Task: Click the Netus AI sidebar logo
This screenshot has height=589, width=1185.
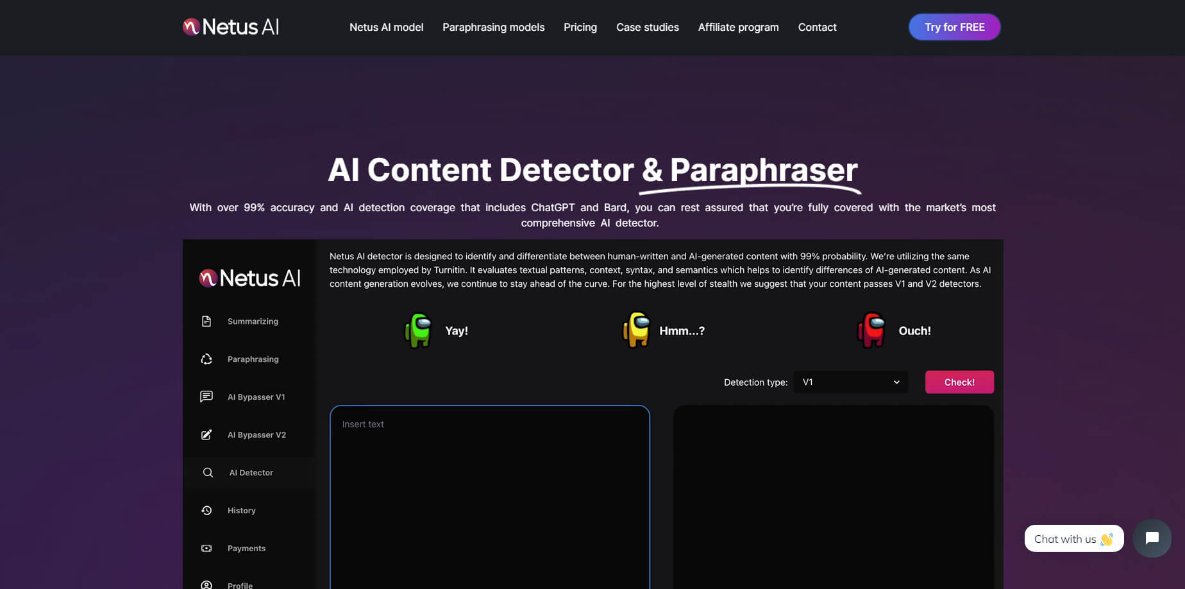Action: click(249, 278)
